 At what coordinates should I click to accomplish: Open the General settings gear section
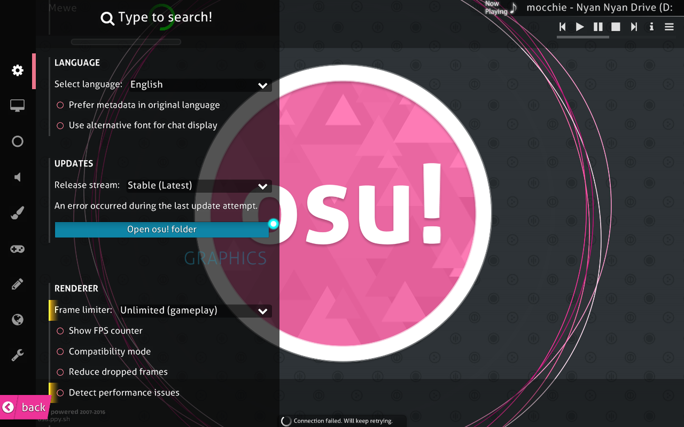pos(18,70)
